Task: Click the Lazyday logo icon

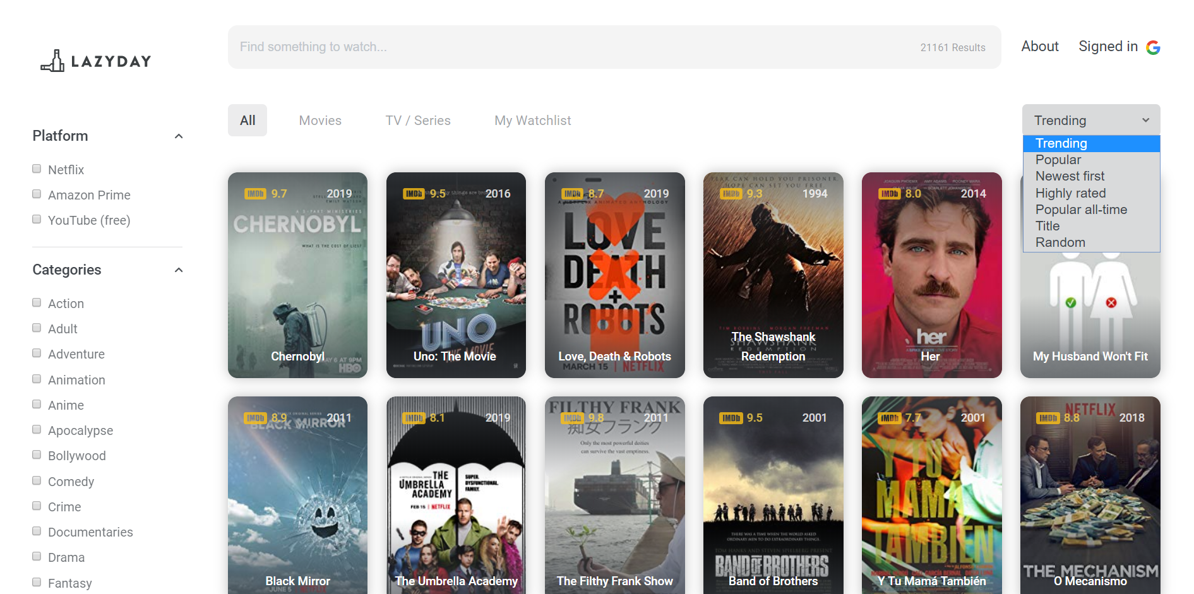Action: click(53, 61)
